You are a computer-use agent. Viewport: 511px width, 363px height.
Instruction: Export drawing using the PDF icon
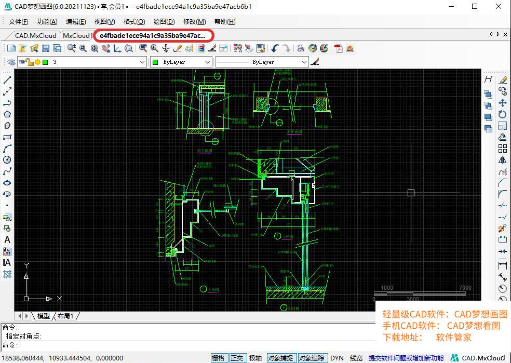pyautogui.click(x=338, y=48)
